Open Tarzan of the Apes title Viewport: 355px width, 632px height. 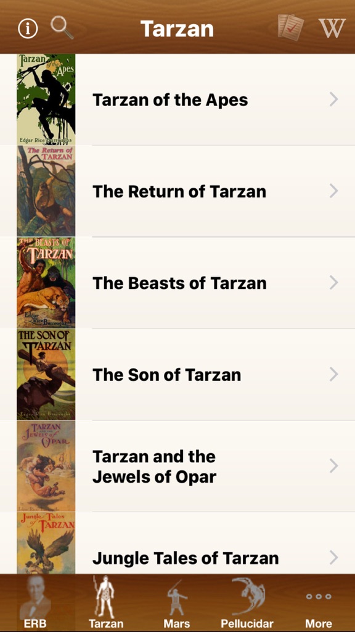(170, 99)
